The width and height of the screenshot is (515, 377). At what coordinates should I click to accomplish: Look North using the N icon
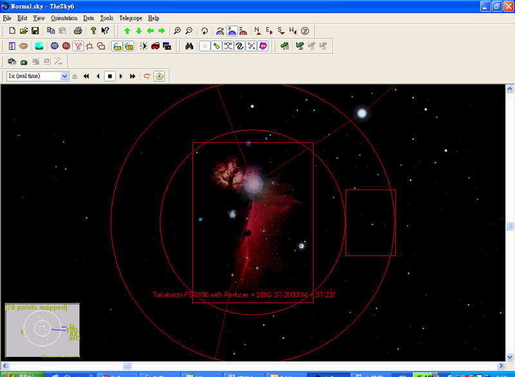(257, 31)
